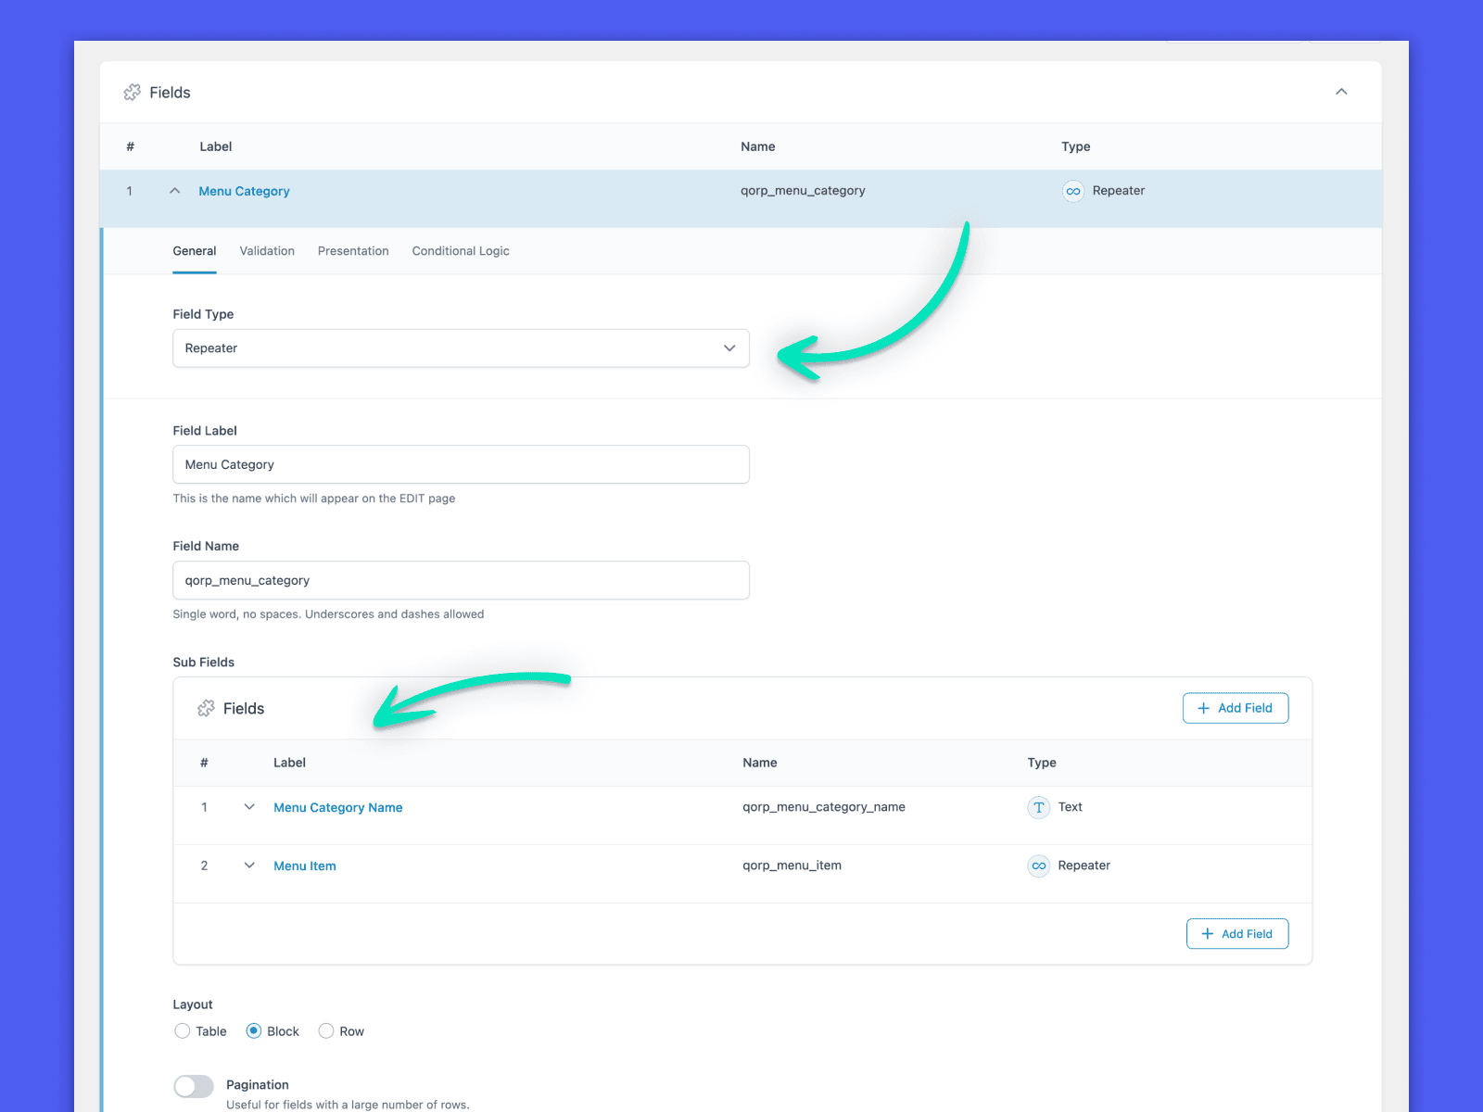Click the puzzle icon in Sub Fields panel
Image resolution: width=1483 pixels, height=1112 pixels.
tap(206, 709)
